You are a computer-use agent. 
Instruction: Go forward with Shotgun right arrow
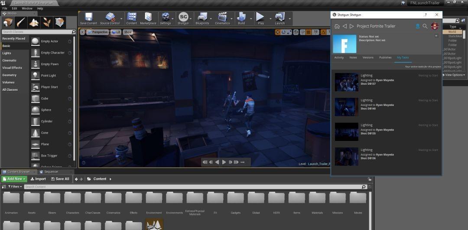pos(351,26)
